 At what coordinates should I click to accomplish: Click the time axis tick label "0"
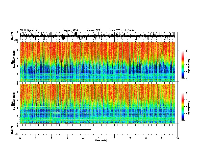click(20, 138)
